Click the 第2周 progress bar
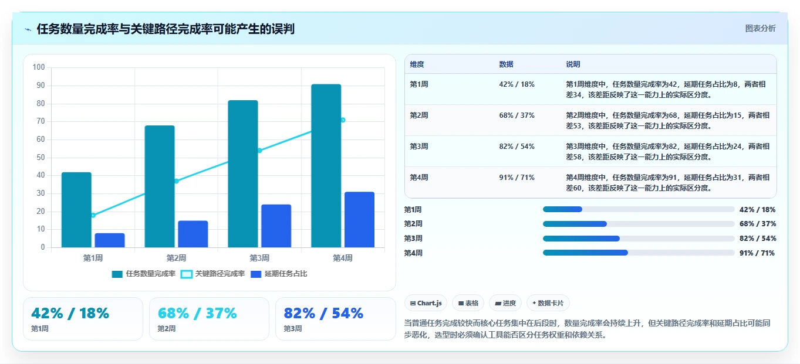800x364 pixels. pyautogui.click(x=639, y=224)
